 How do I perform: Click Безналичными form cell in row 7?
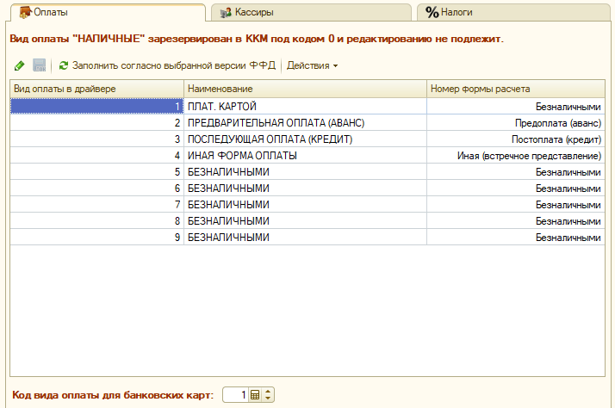[516, 205]
